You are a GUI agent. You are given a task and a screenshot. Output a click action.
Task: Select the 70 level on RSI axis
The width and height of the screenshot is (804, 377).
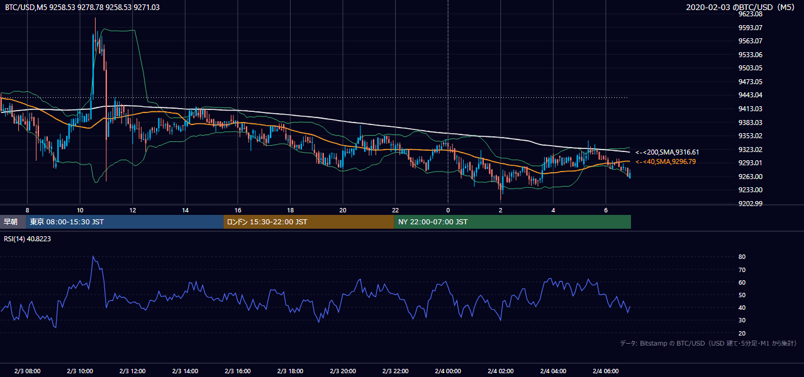click(x=742, y=270)
